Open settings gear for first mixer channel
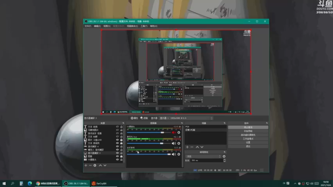The height and width of the screenshot is (187, 333). 179,133
